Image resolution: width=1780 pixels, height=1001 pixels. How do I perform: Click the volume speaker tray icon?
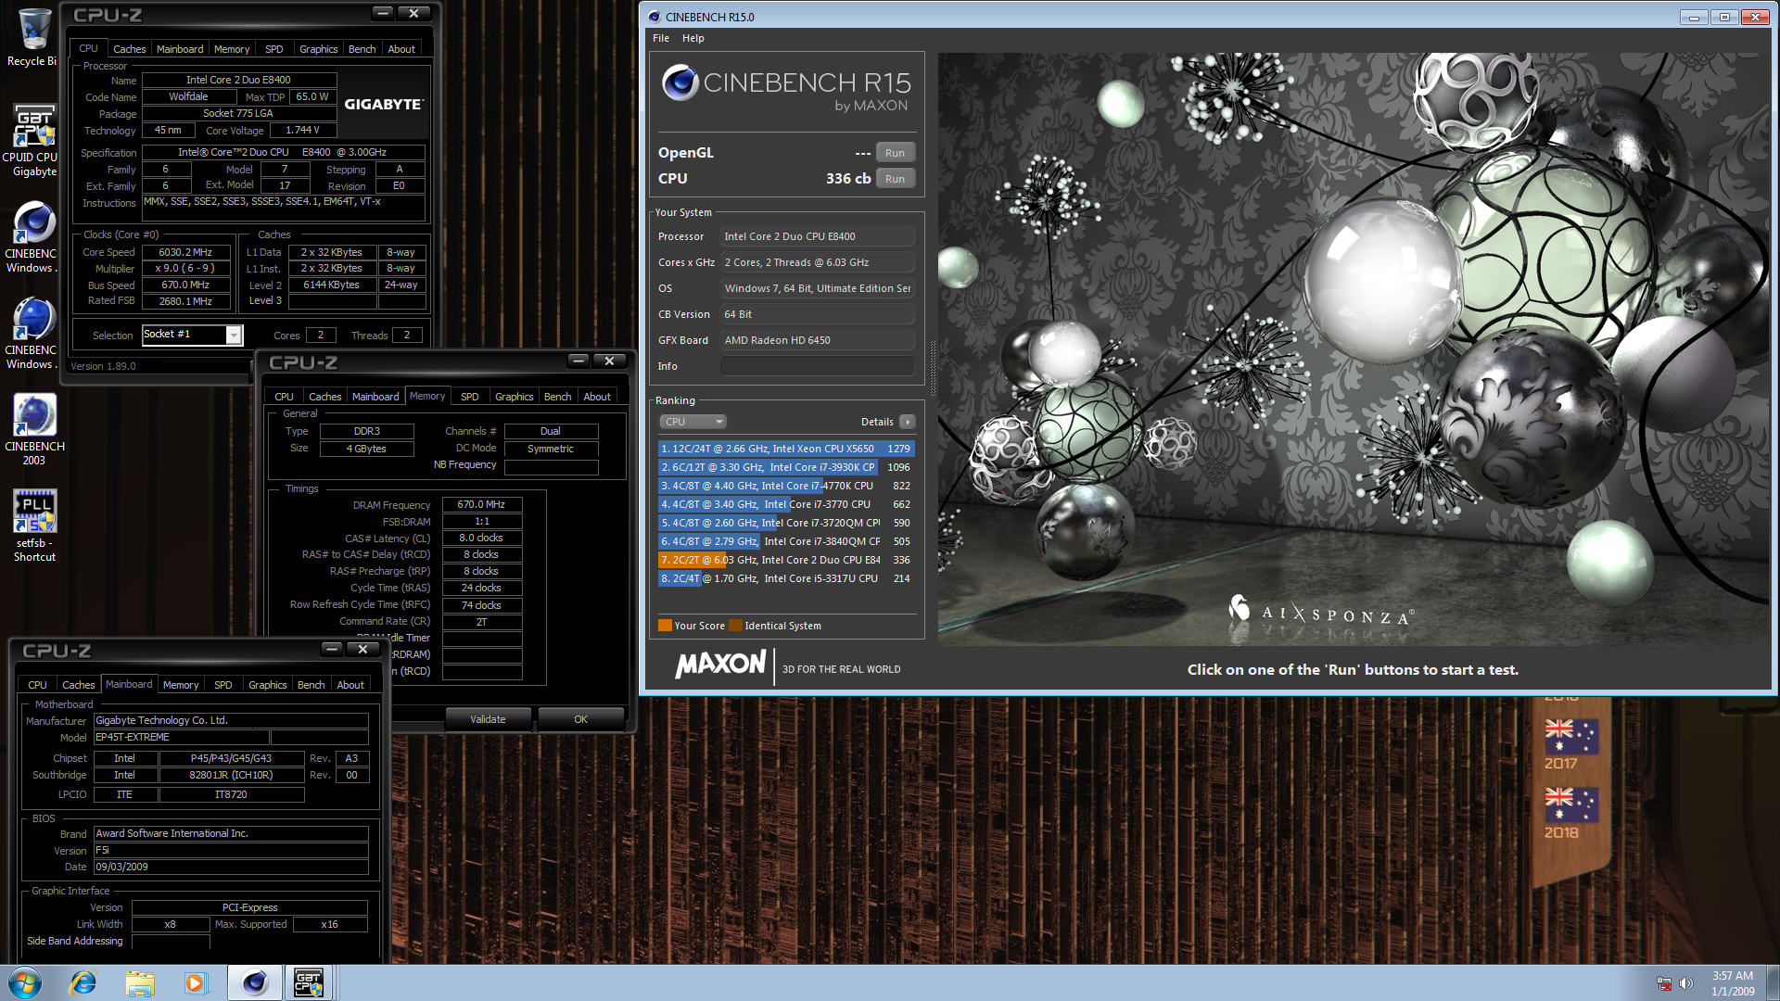point(1686,983)
